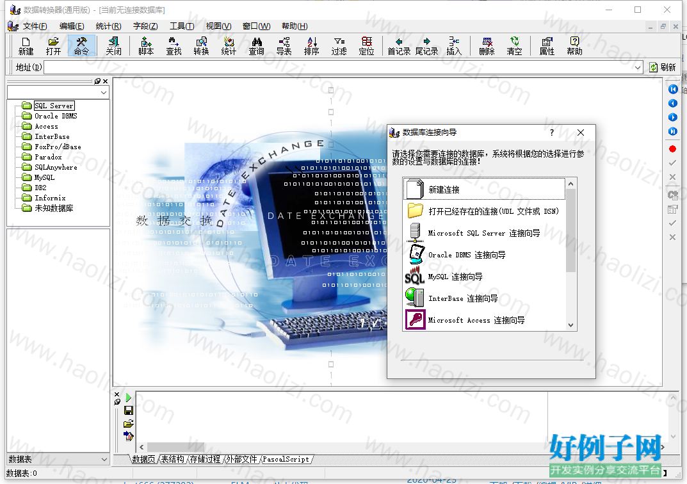The image size is (687, 484).
Task: Select Informix tree node
Action: pyautogui.click(x=50, y=198)
